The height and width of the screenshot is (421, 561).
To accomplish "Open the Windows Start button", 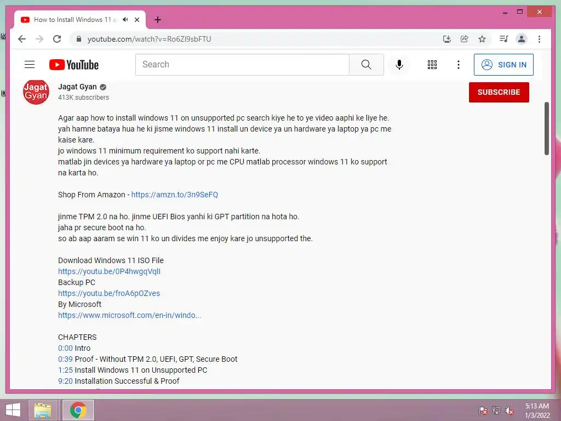I will (x=13, y=410).
